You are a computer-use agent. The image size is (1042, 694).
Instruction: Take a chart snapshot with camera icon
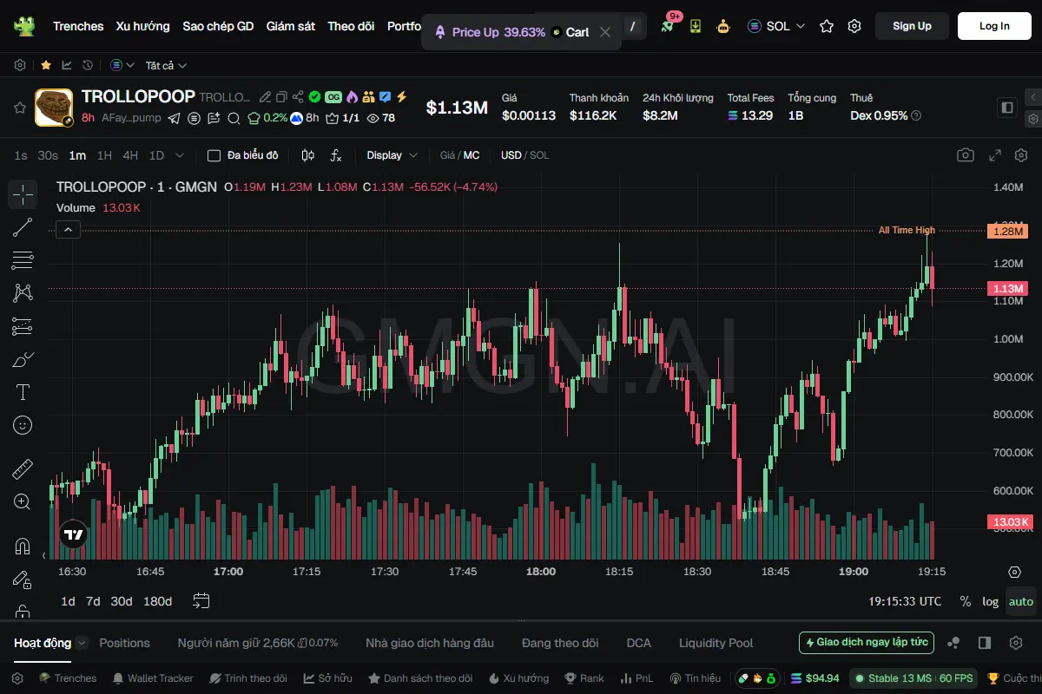pyautogui.click(x=966, y=155)
